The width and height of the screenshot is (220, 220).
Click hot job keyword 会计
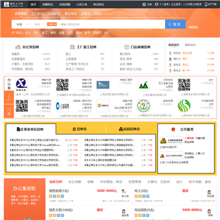tap(28, 32)
